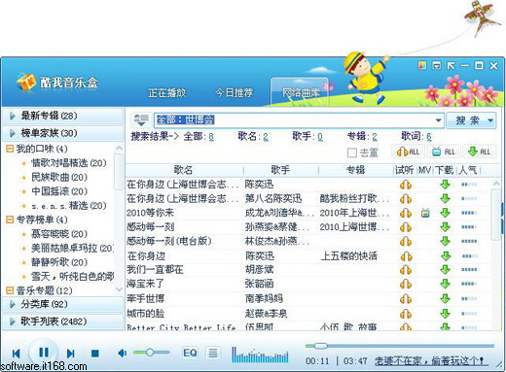Screen dimensions: 506x372
Task: Download 感动每一刻 by 孙燕姿&蔡健
Action: pyautogui.click(x=445, y=227)
